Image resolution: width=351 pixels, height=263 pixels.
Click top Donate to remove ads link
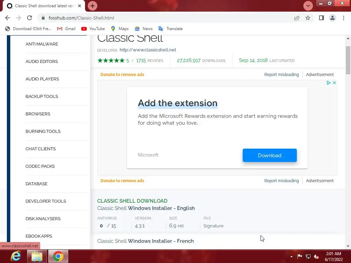[122, 74]
